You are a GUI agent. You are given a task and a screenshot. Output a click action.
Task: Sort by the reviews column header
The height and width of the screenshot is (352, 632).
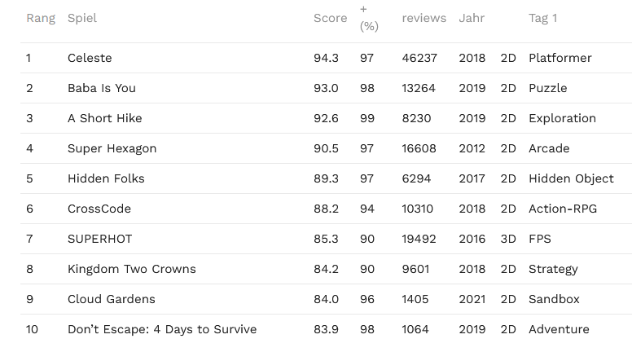click(x=424, y=18)
